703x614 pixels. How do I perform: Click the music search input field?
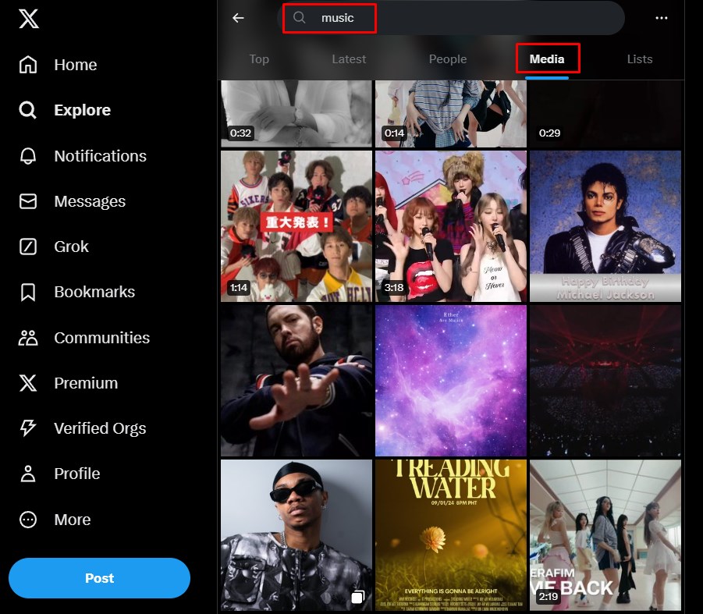pos(339,18)
